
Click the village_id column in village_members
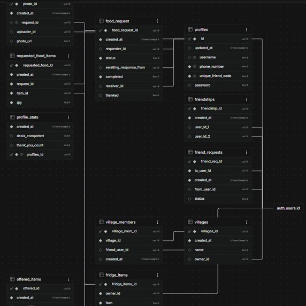pos(129,241)
